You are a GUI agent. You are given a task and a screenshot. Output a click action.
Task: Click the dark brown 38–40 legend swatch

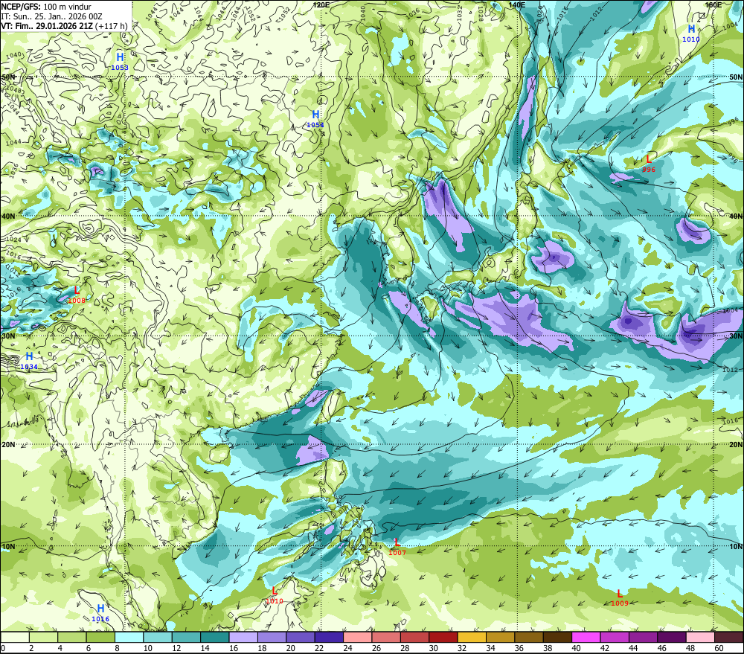tap(557, 638)
